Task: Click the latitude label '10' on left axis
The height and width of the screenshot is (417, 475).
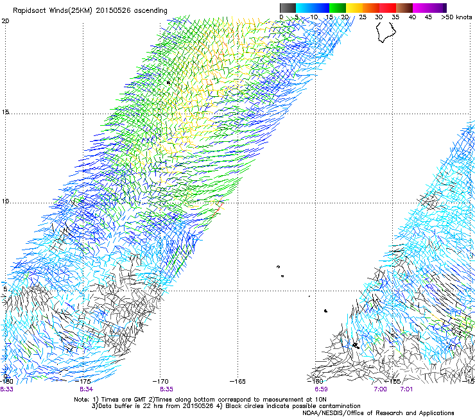Action: click(x=5, y=201)
